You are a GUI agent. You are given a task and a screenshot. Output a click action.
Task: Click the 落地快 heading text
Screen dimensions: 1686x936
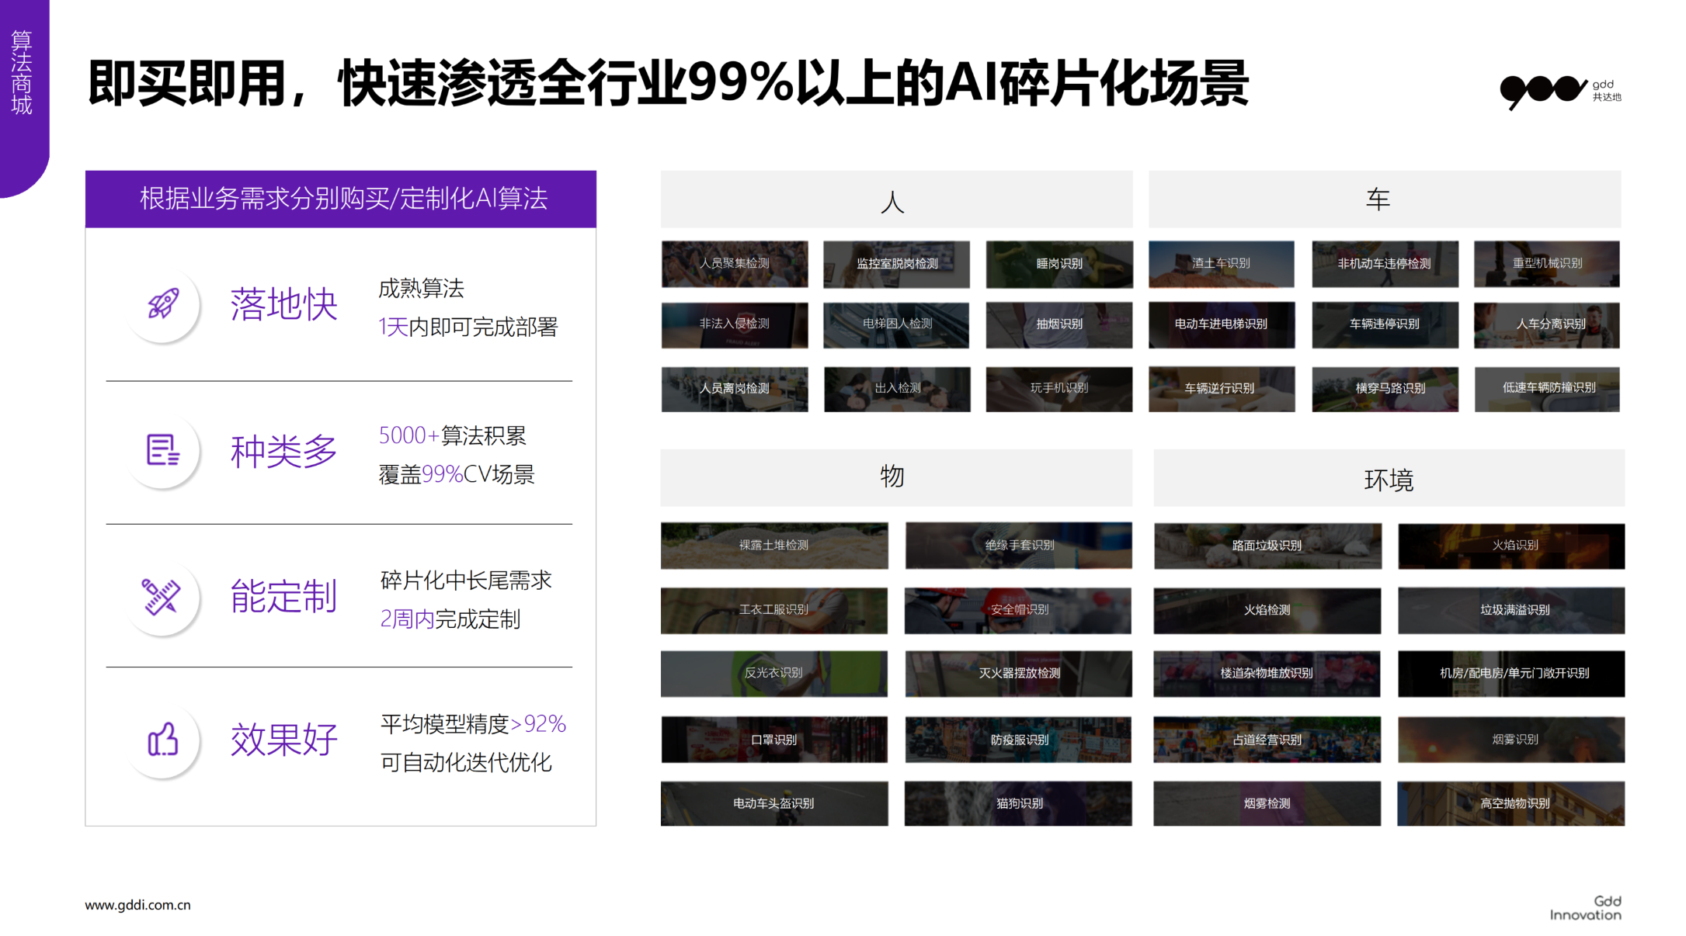tap(284, 304)
